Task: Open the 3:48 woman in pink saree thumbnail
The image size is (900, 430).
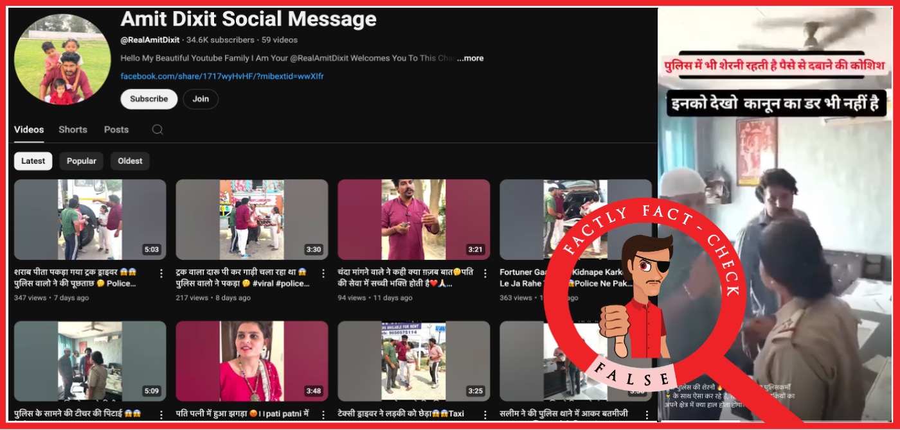Action: (x=251, y=361)
